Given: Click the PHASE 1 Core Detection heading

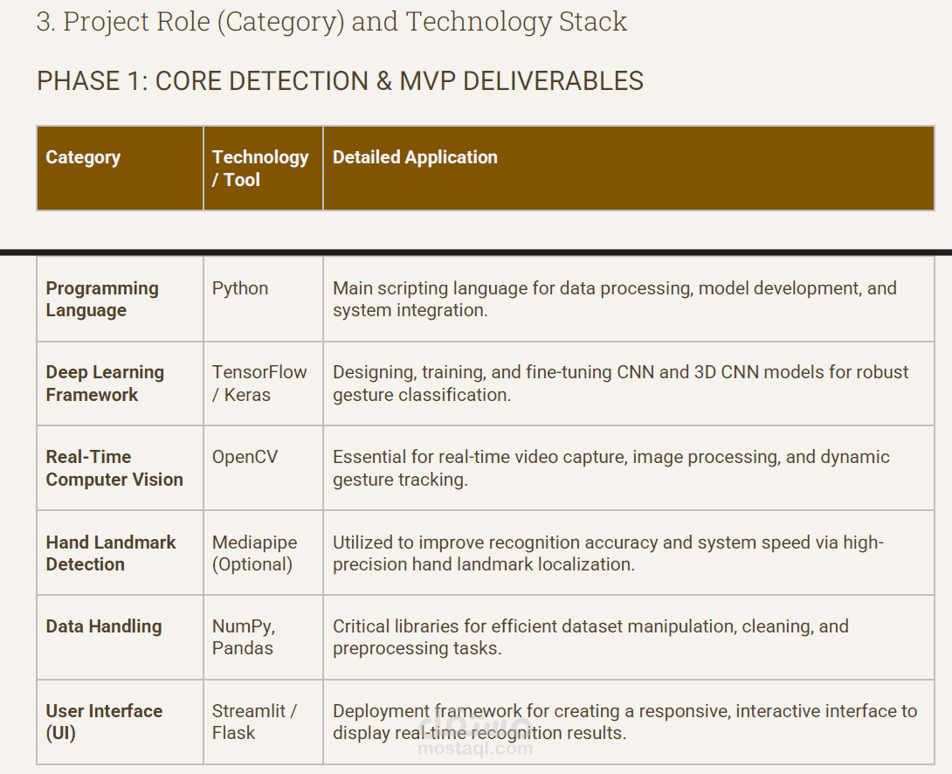Looking at the screenshot, I should [340, 81].
